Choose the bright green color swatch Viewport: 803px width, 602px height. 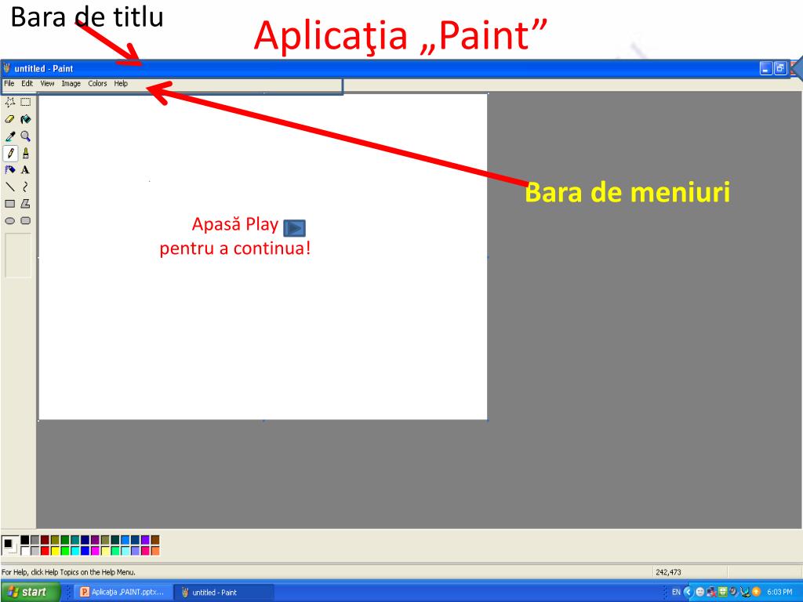pyautogui.click(x=65, y=551)
